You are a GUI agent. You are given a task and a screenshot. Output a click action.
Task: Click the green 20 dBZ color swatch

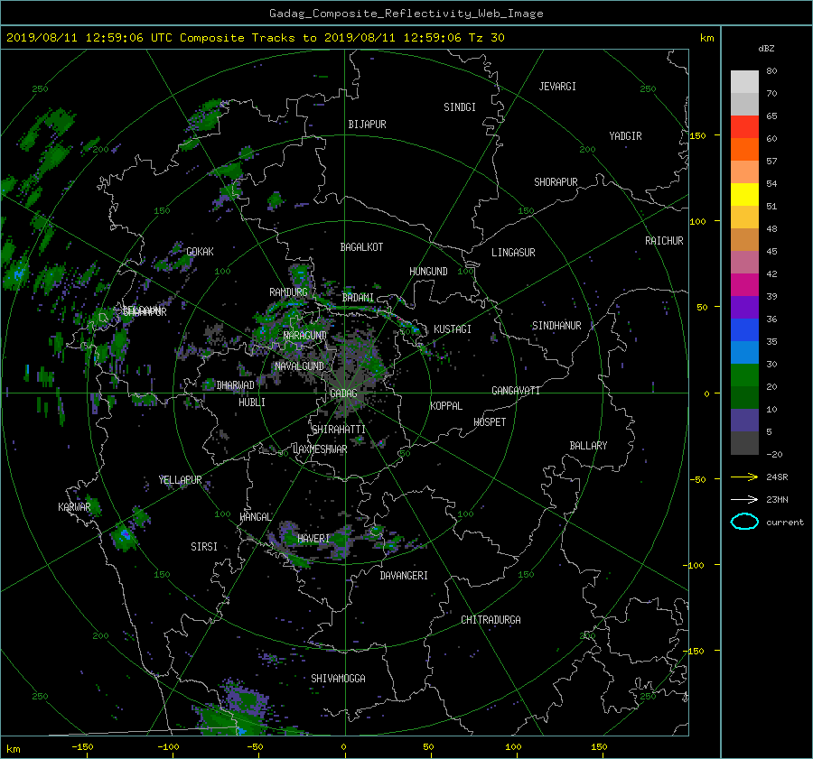coord(744,375)
